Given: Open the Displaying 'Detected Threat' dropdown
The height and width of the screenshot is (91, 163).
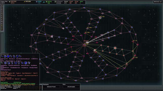Looking at the screenshot, I should (51, 87).
